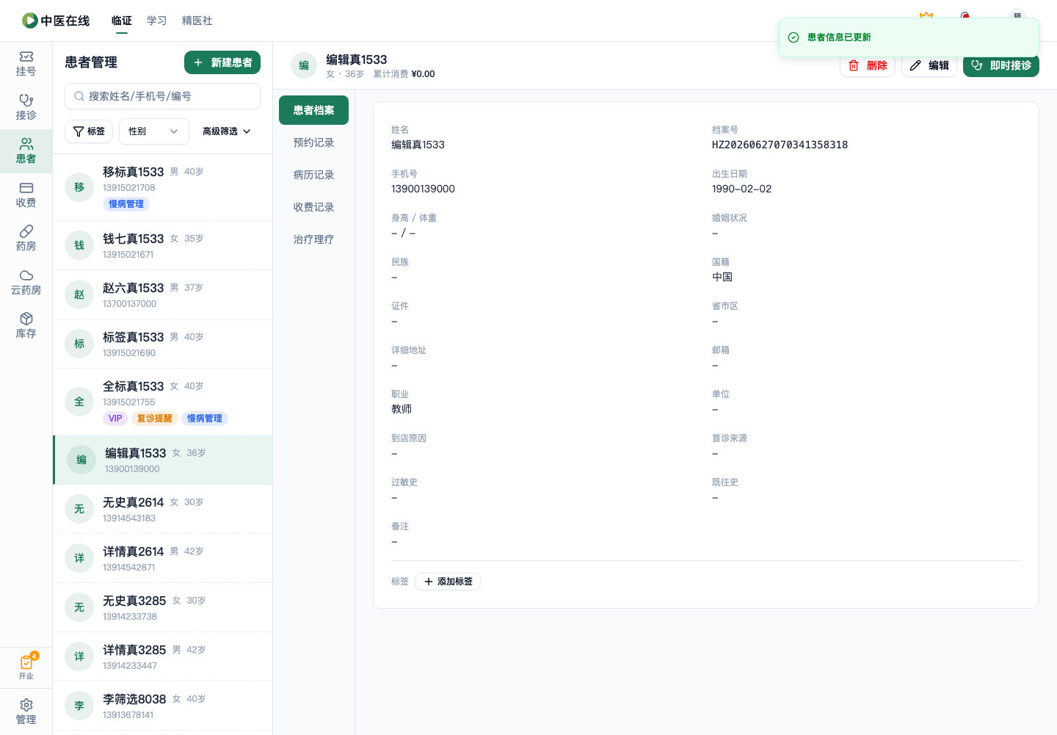The image size is (1057, 735).
Task: Select patient 无史真3285 in the list
Action: tap(163, 607)
